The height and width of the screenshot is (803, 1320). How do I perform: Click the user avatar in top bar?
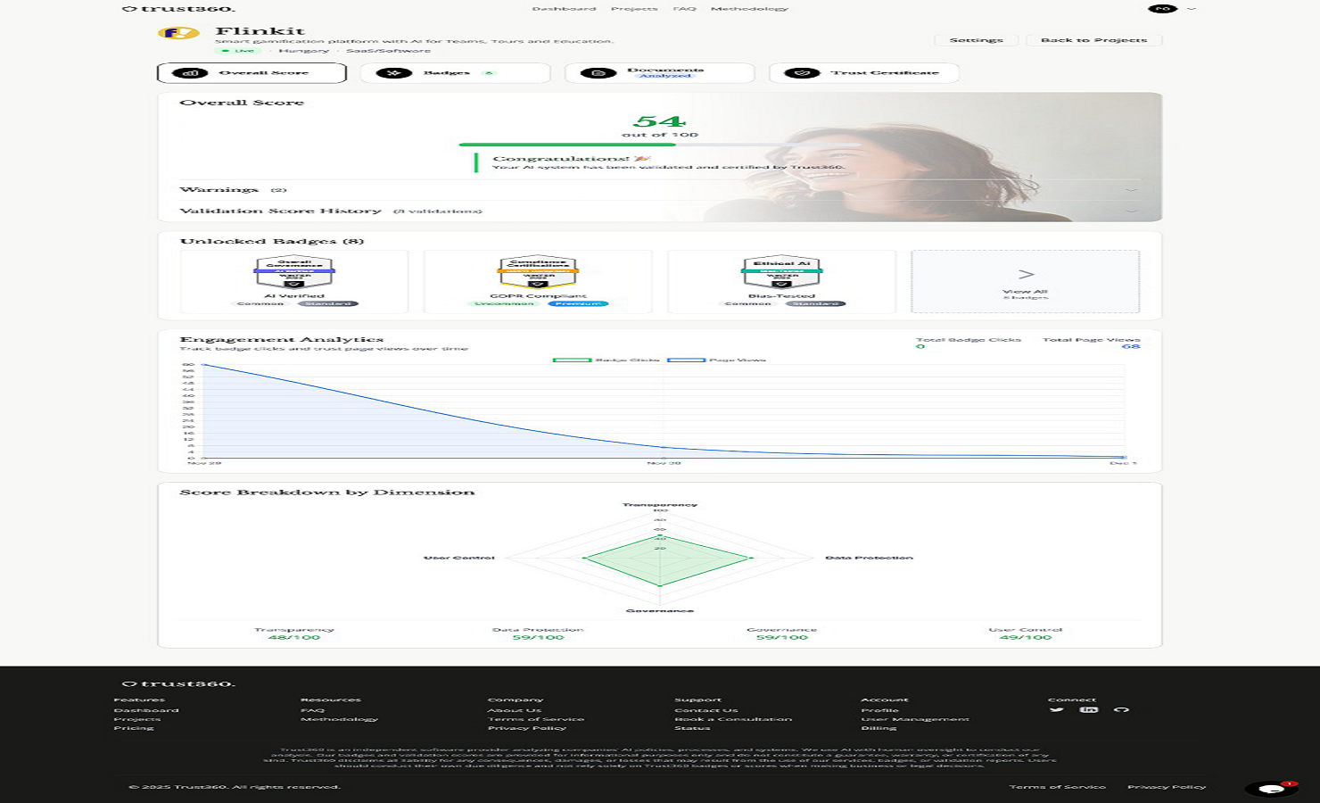[x=1162, y=9]
